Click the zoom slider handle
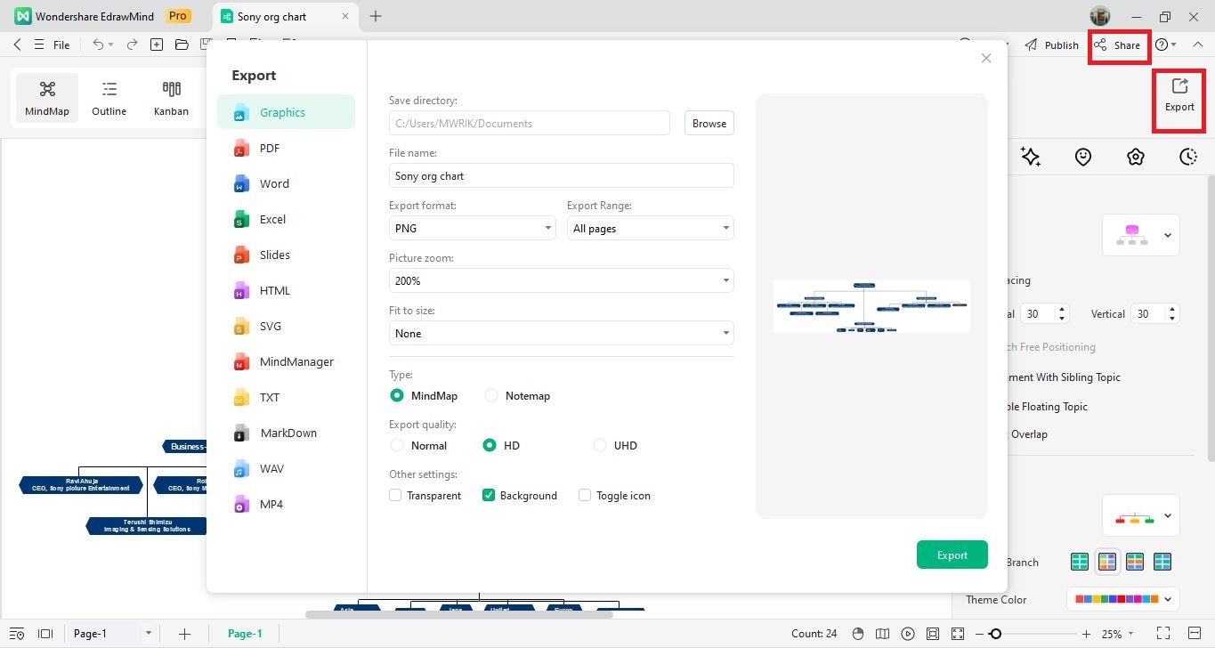This screenshot has height=648, width=1215. (995, 634)
